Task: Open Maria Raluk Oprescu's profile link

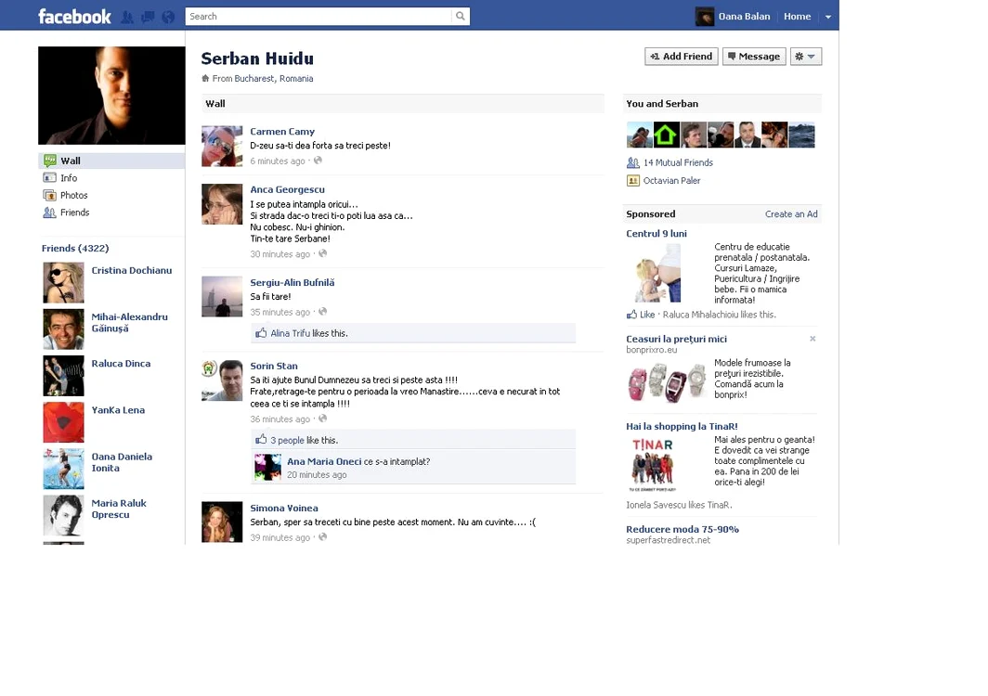Action: click(119, 509)
